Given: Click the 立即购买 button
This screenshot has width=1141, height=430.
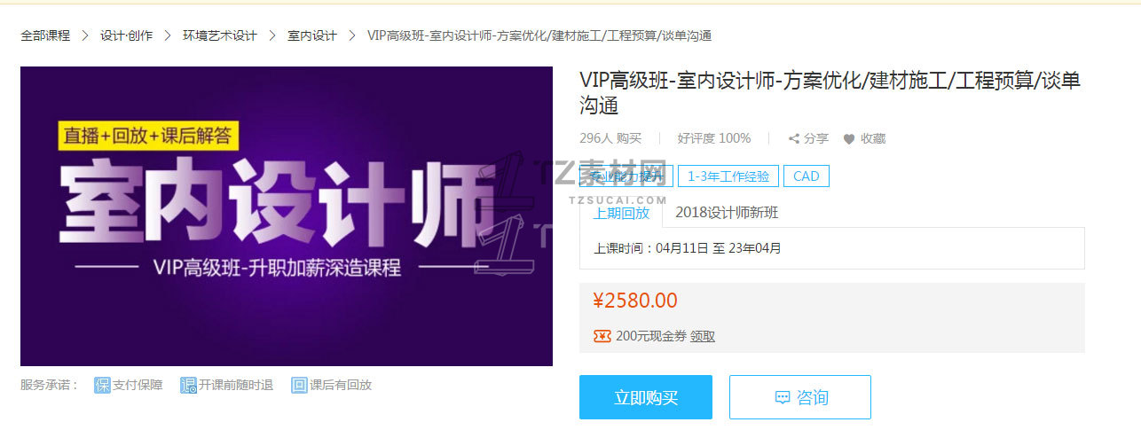Looking at the screenshot, I should point(646,397).
